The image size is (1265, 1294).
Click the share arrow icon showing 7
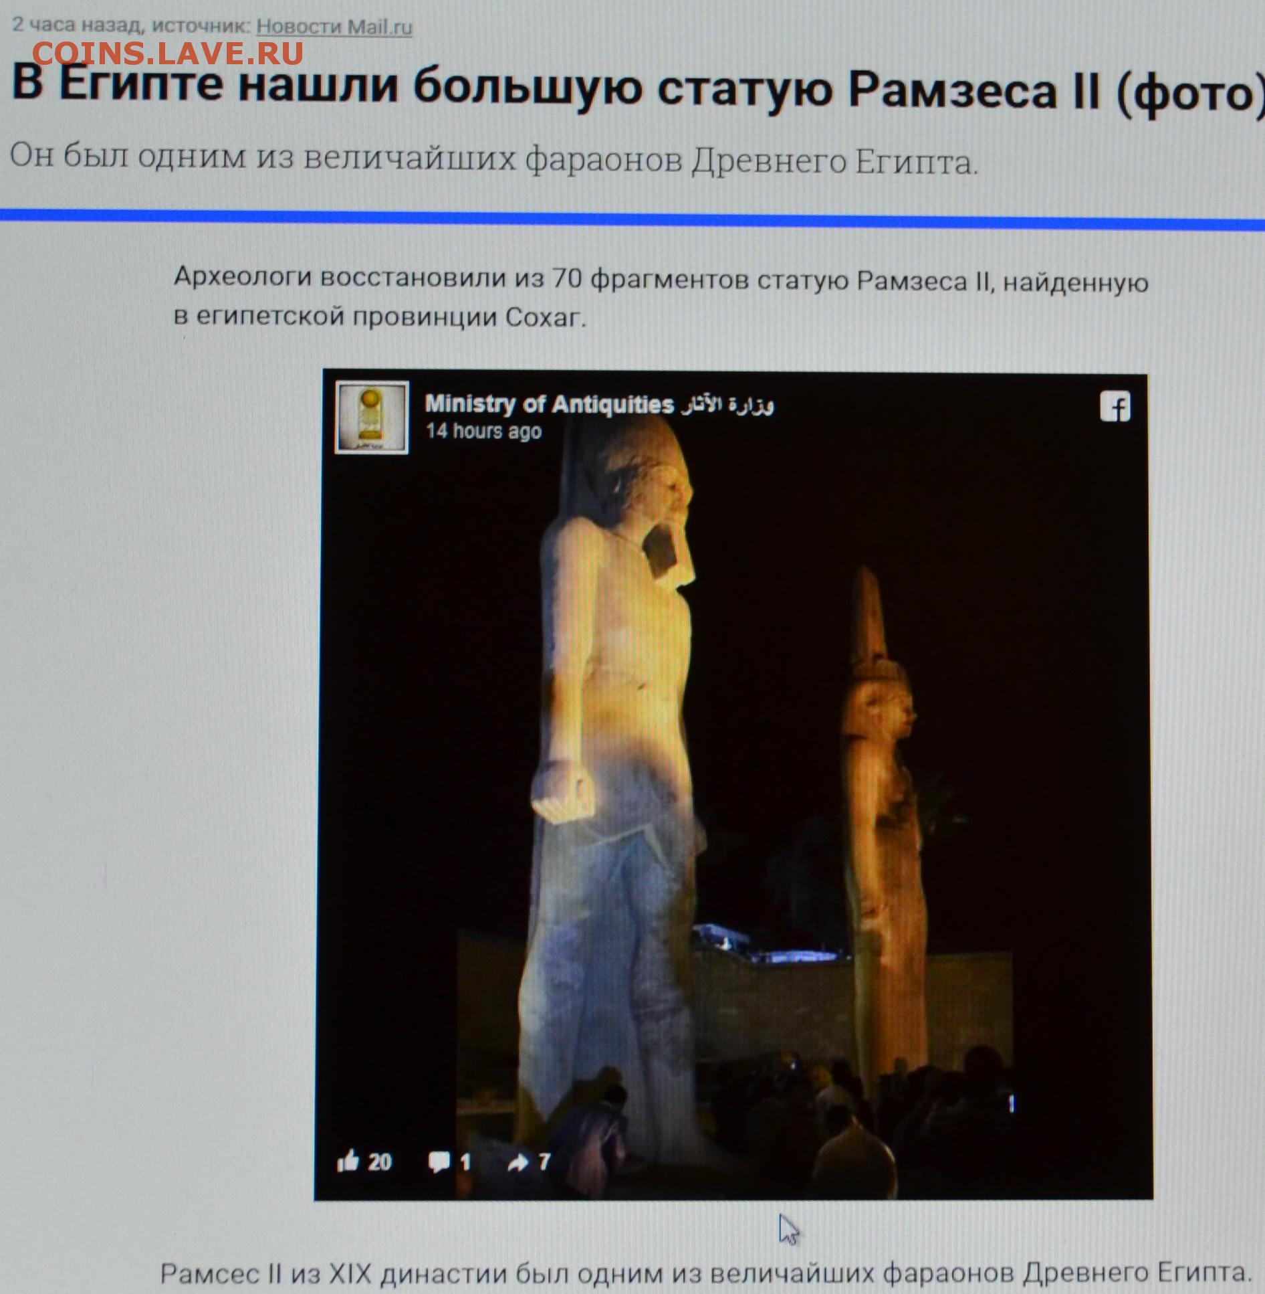tap(518, 1163)
